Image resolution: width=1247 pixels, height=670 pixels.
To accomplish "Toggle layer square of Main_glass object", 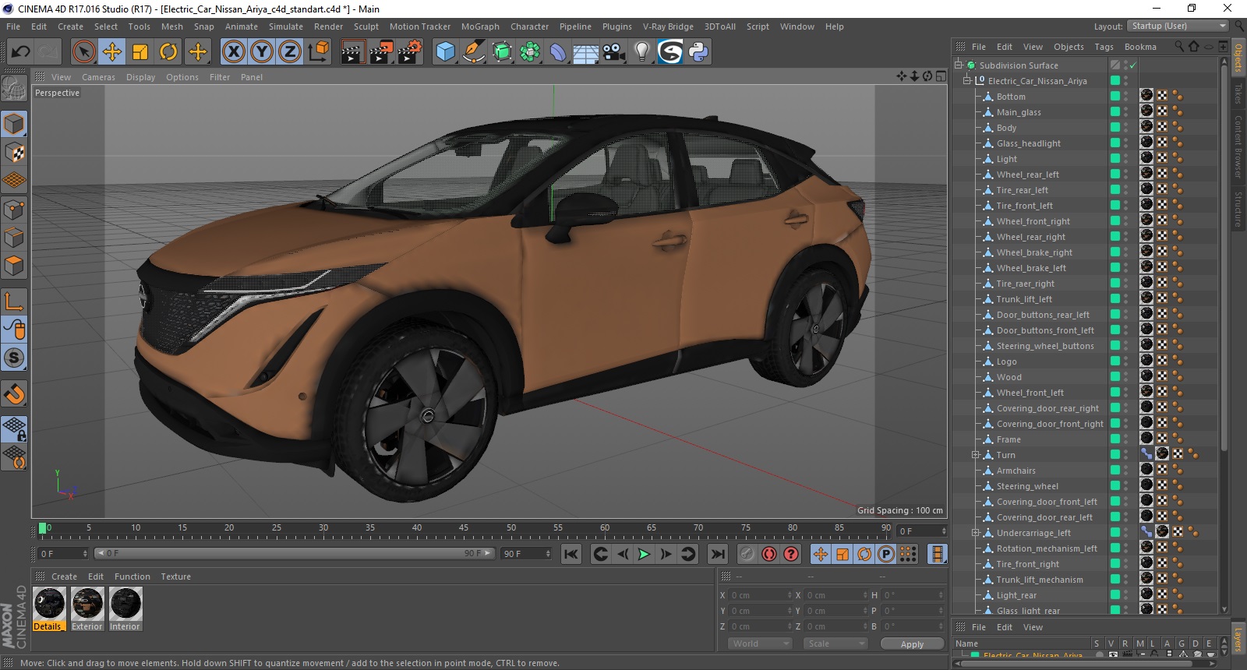I will point(1115,112).
